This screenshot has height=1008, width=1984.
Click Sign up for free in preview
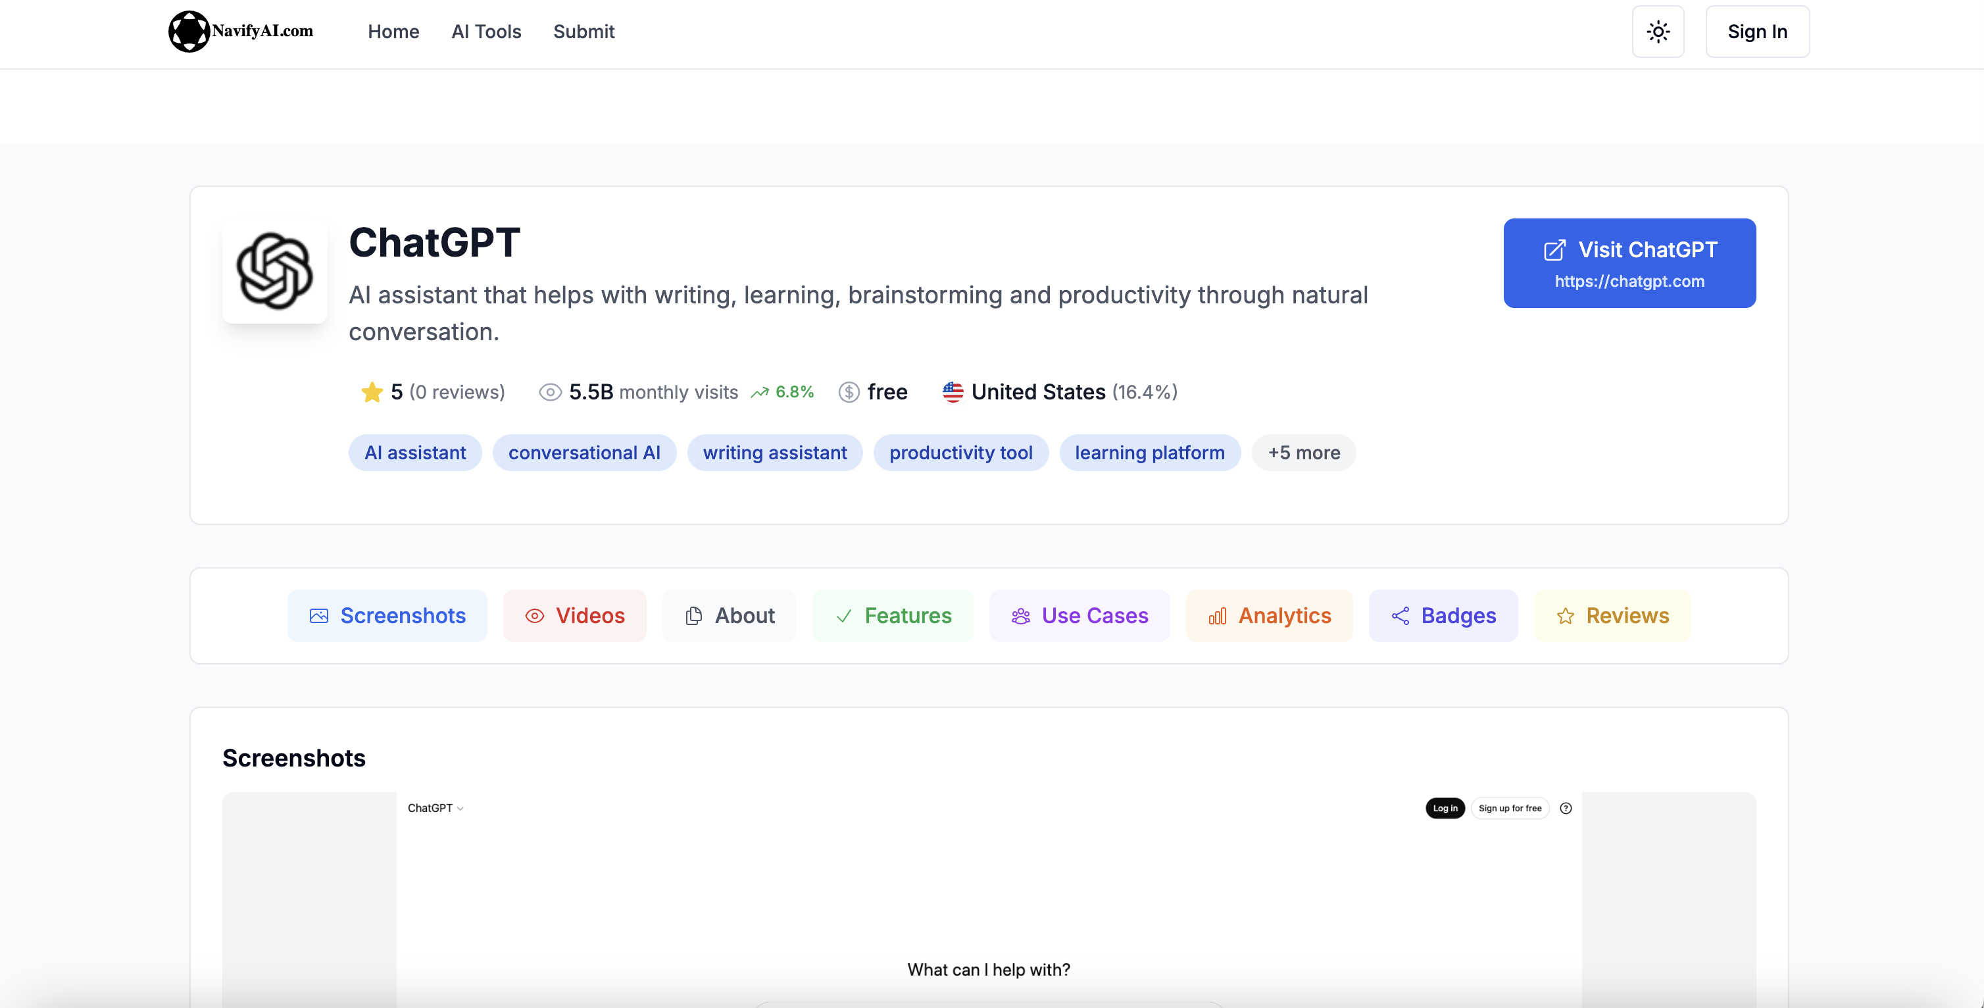[x=1510, y=807]
